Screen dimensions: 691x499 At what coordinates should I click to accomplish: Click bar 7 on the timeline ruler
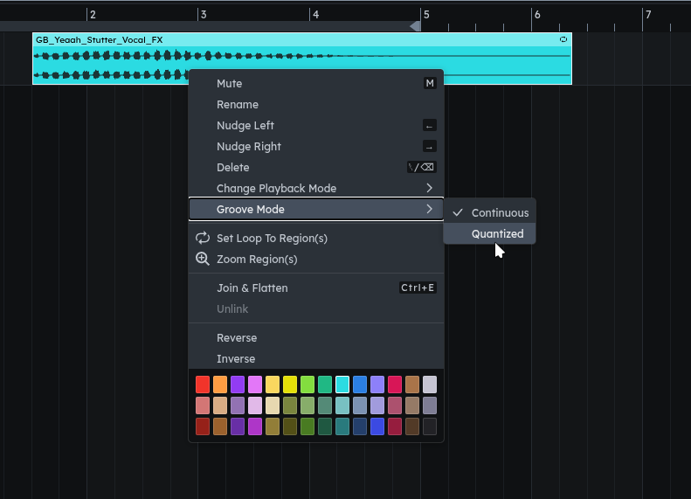[648, 15]
